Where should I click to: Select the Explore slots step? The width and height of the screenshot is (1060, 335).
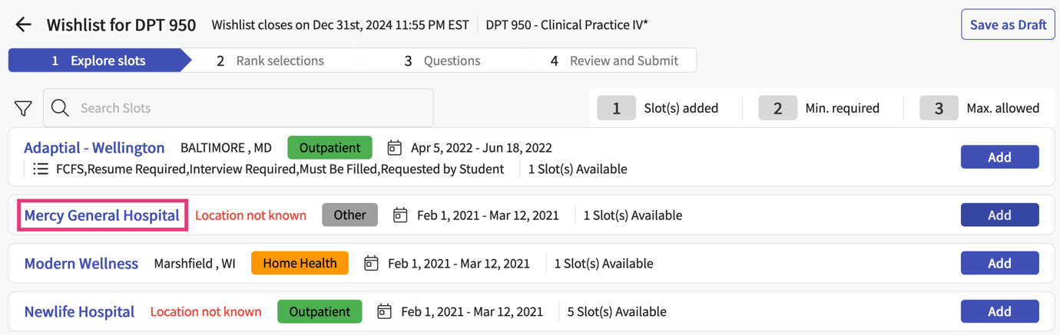click(x=99, y=61)
